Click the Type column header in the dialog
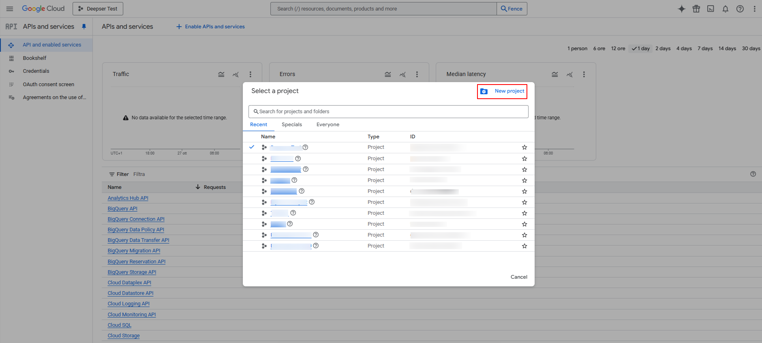This screenshot has height=343, width=762. pos(373,137)
